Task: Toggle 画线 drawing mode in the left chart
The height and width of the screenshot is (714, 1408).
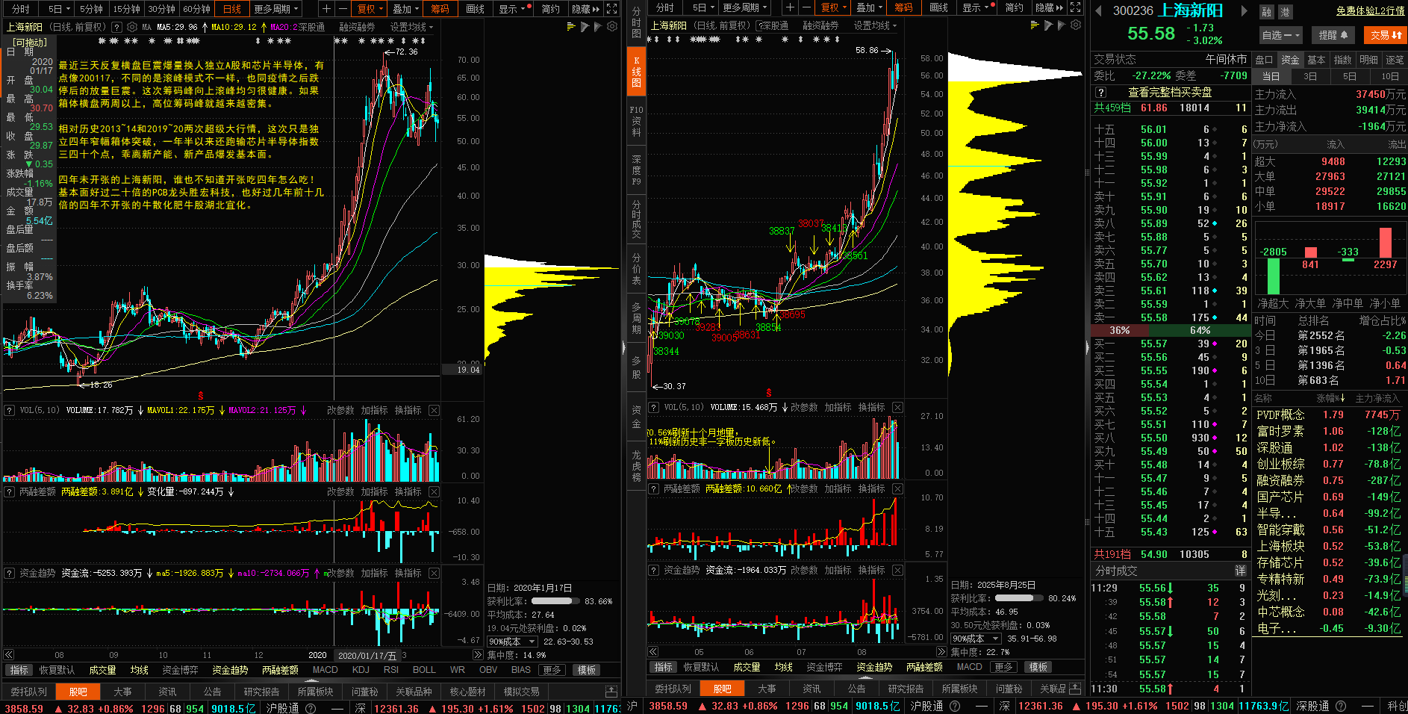Action: click(475, 9)
